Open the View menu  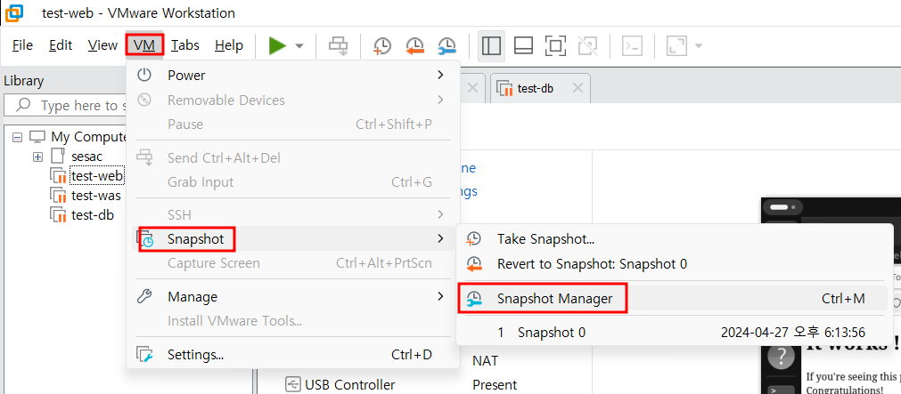point(102,44)
